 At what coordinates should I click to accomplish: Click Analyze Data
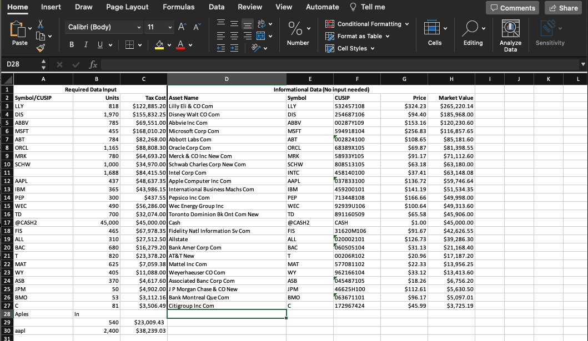pos(510,35)
